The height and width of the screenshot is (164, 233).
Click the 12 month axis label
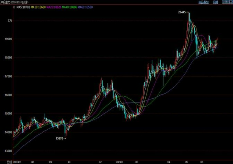[x=100, y=162]
